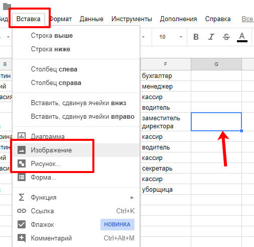The height and width of the screenshot is (247, 254).
Task: Open the folder icon above the menu bar
Action: coord(7,7)
